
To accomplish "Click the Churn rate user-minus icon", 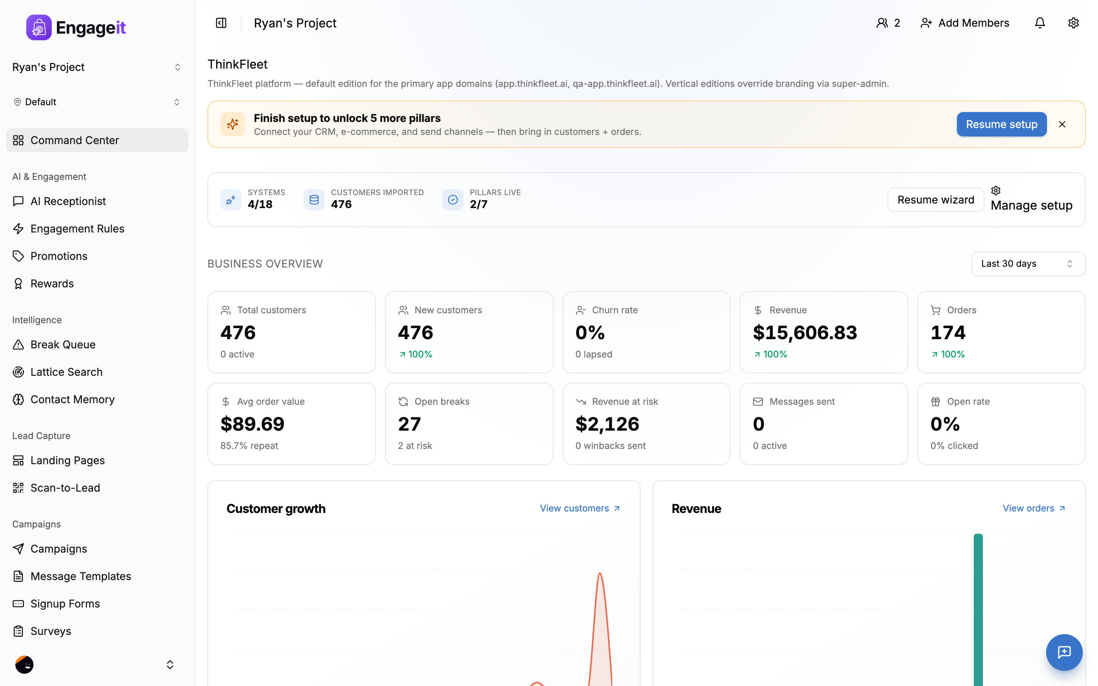I will click(x=580, y=310).
